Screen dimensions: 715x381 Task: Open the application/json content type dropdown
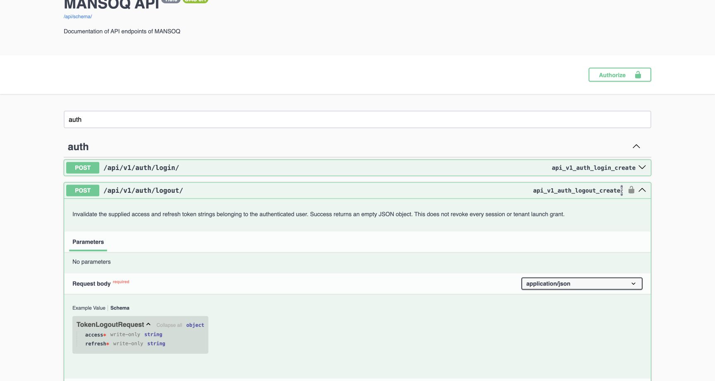(582, 284)
